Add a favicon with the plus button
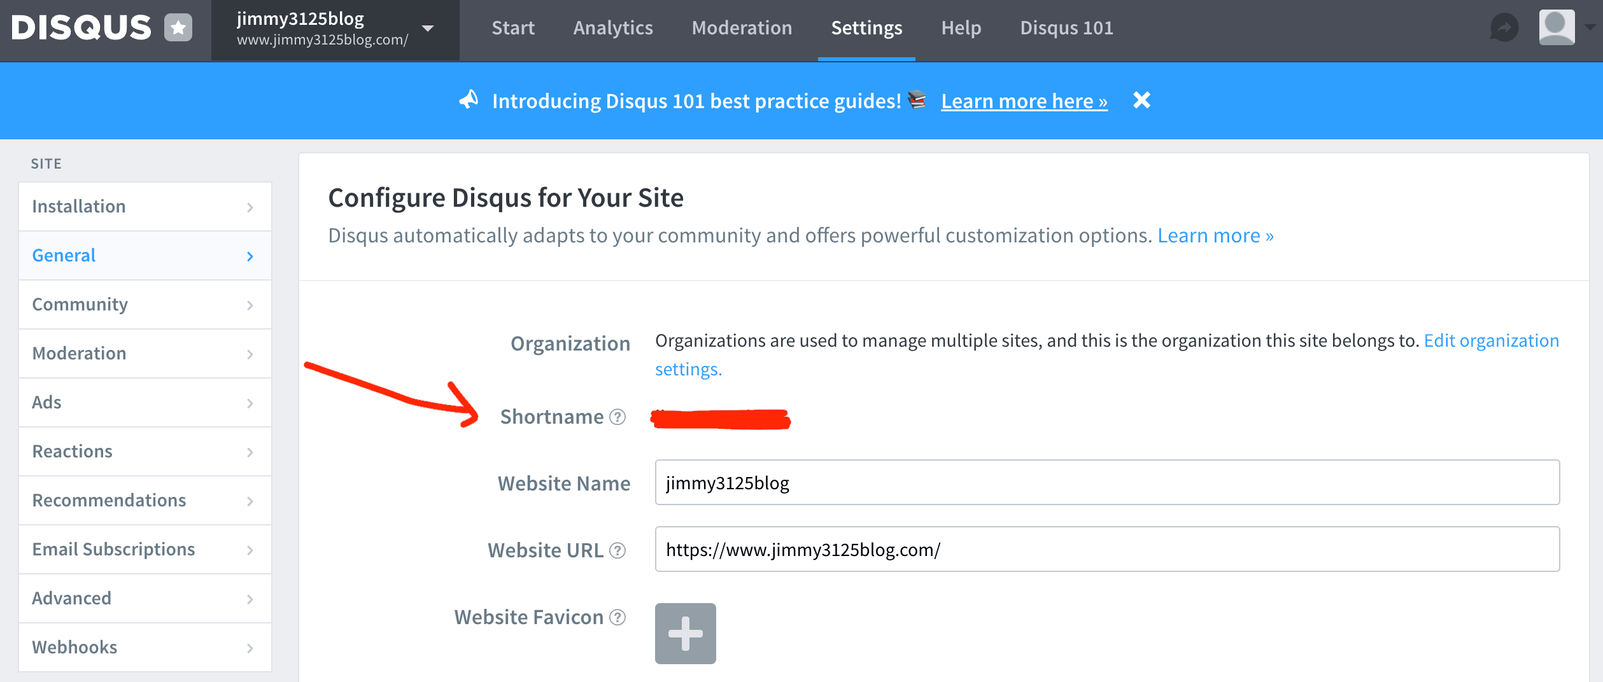1603x682 pixels. pyautogui.click(x=685, y=633)
